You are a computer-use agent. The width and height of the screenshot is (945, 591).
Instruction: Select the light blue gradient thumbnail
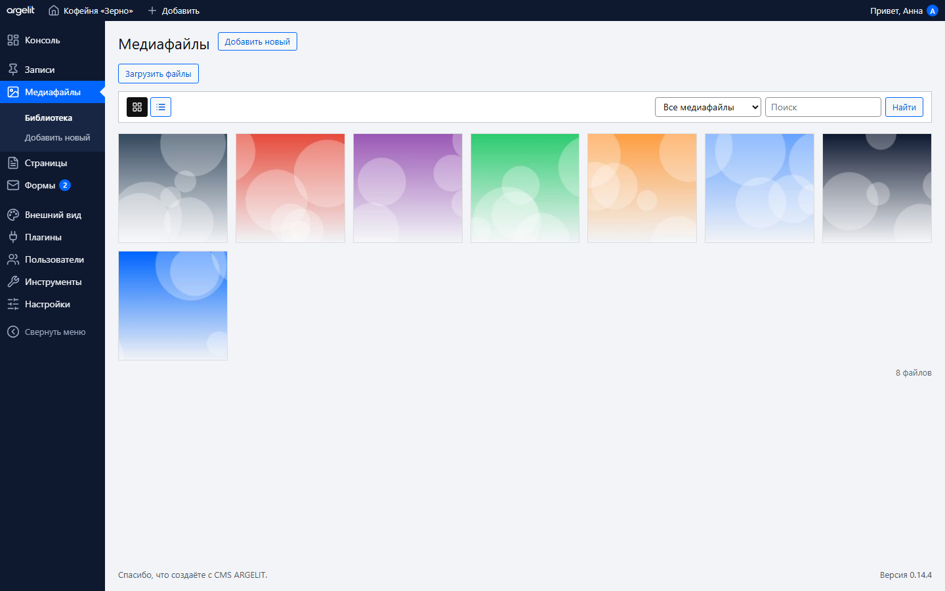759,188
